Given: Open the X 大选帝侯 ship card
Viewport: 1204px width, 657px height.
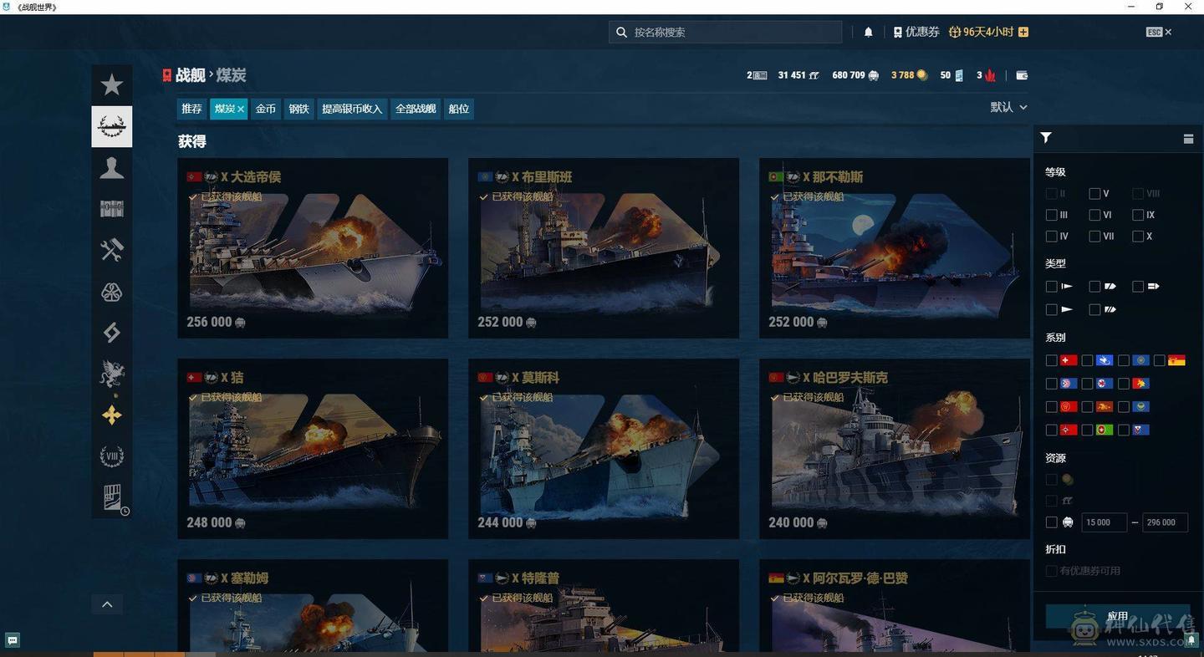Looking at the screenshot, I should (313, 248).
